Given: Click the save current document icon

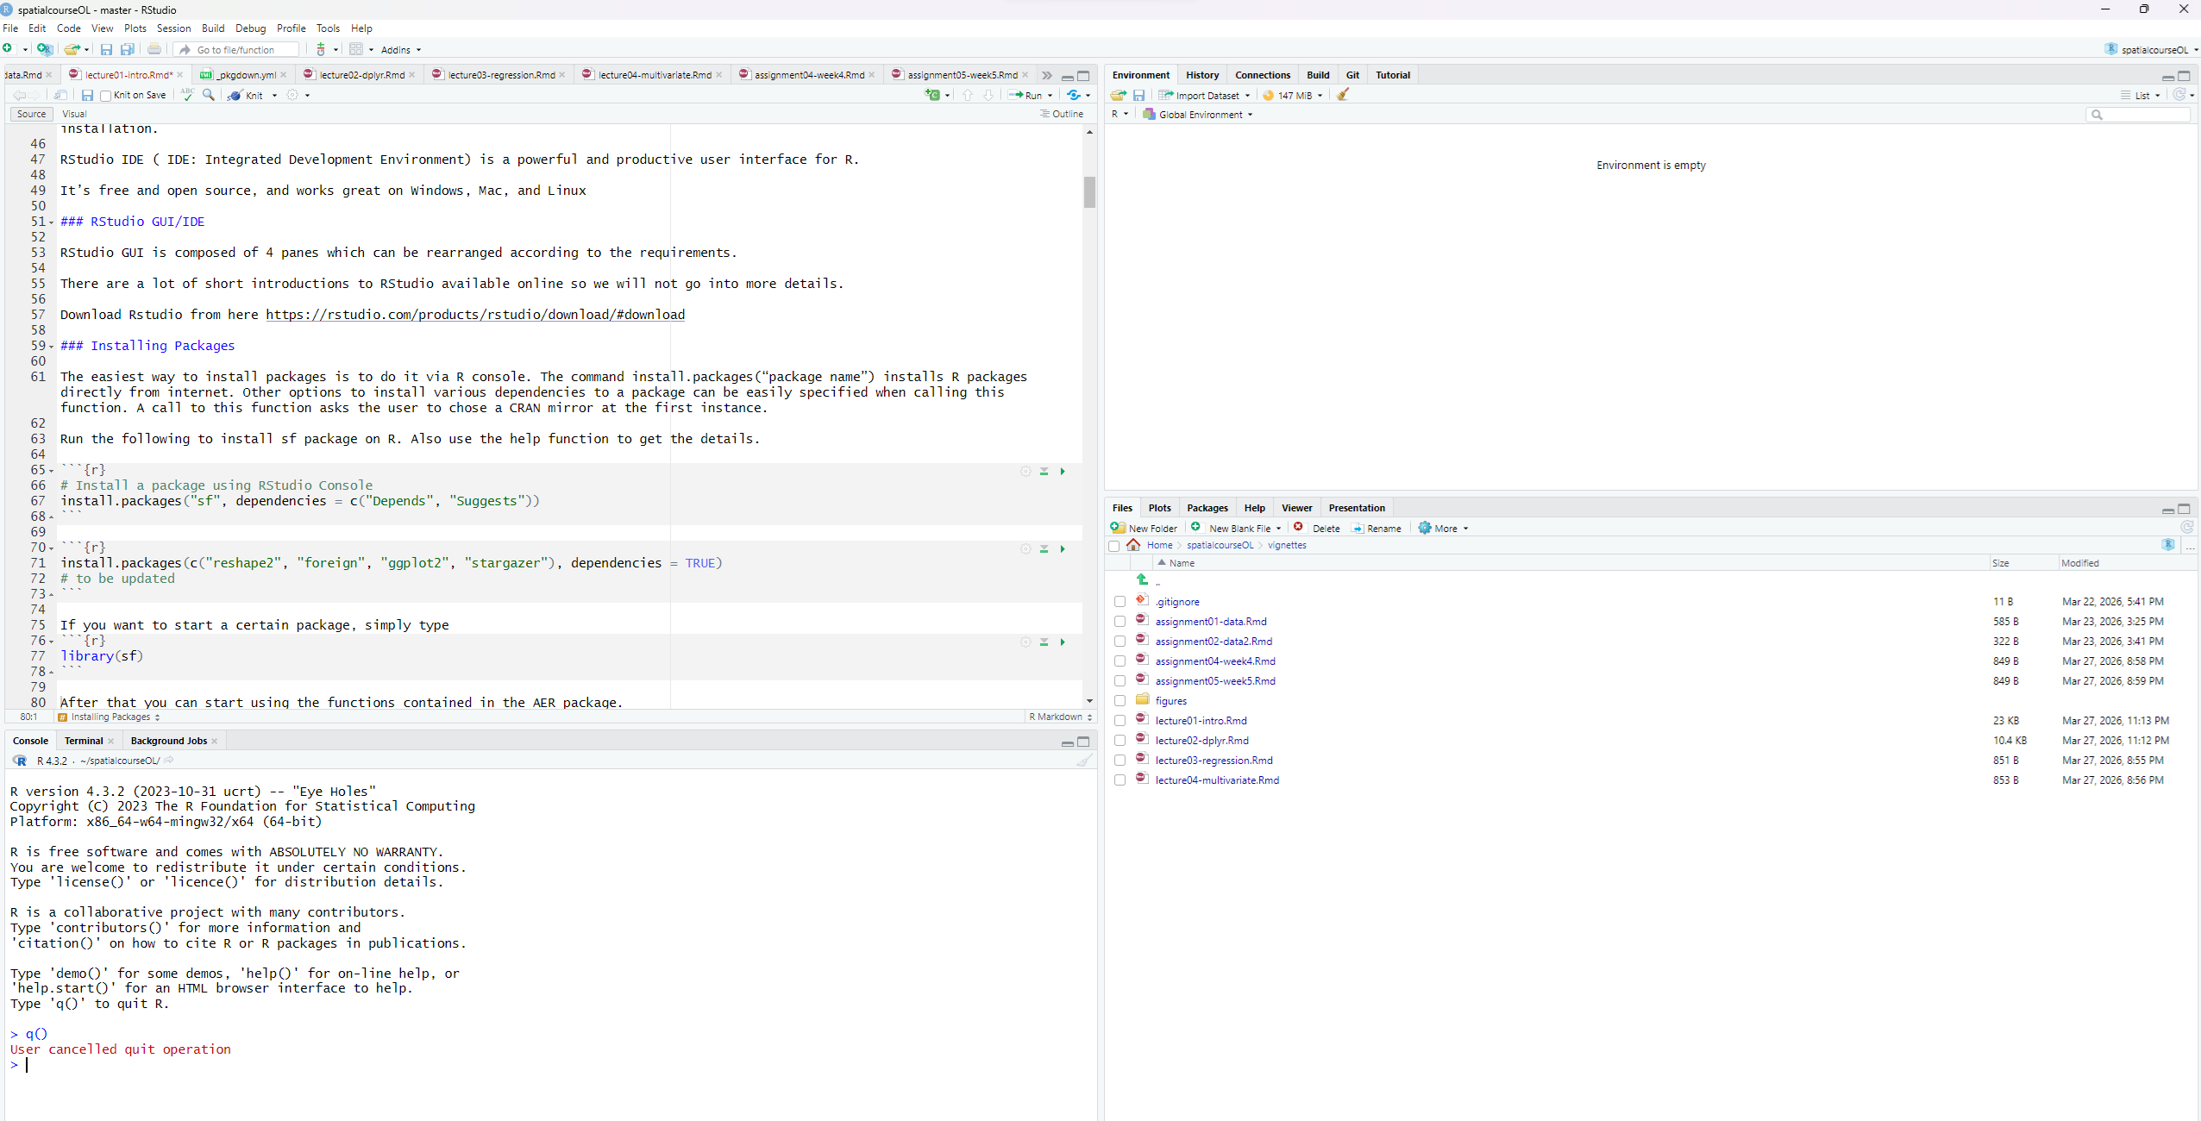Looking at the screenshot, I should pos(87,95).
